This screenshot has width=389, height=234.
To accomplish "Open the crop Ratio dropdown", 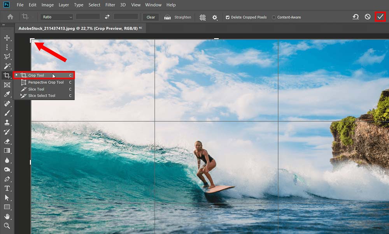I will coord(56,17).
